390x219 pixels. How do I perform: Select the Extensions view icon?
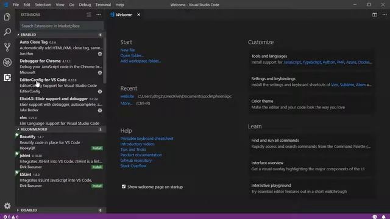[7, 77]
